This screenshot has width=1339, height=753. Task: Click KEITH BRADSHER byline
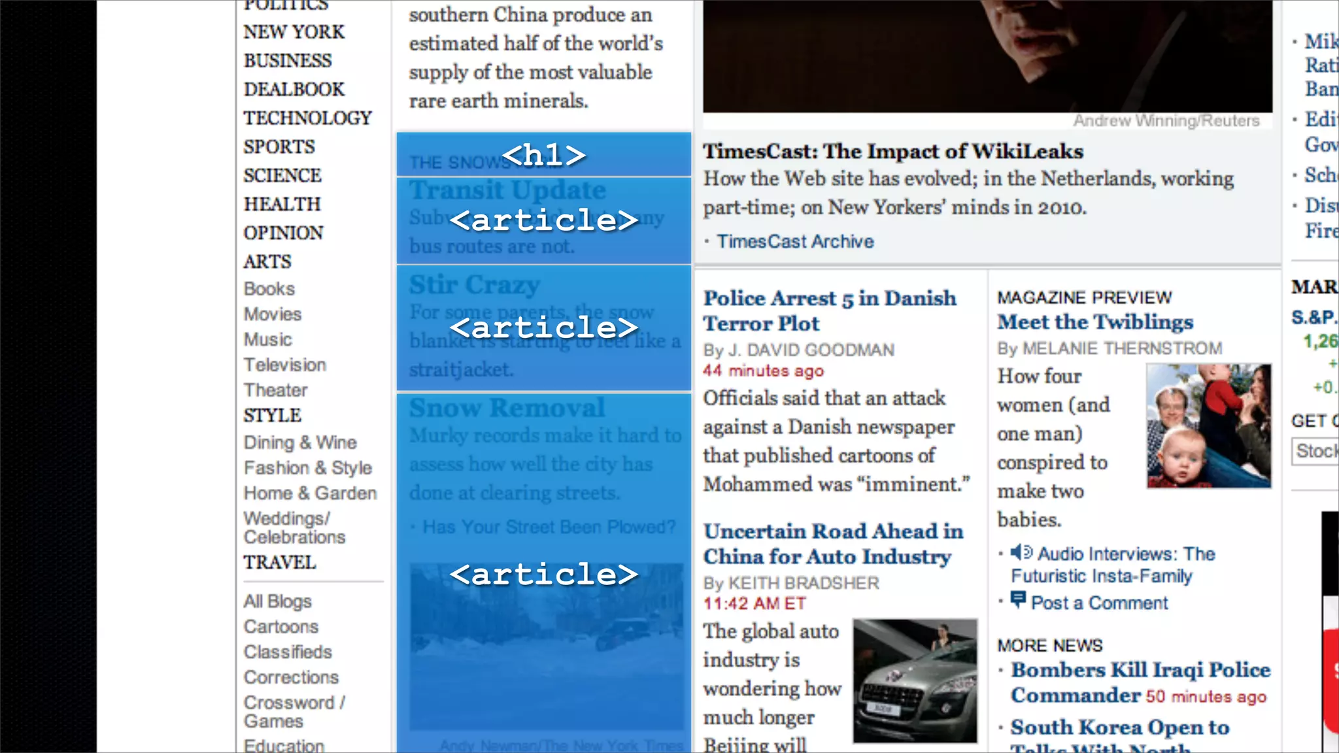tap(804, 583)
